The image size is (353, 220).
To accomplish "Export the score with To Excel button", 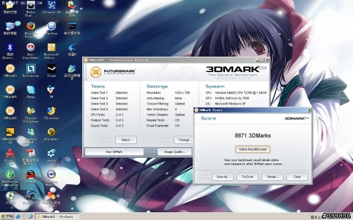I will click(x=248, y=177).
